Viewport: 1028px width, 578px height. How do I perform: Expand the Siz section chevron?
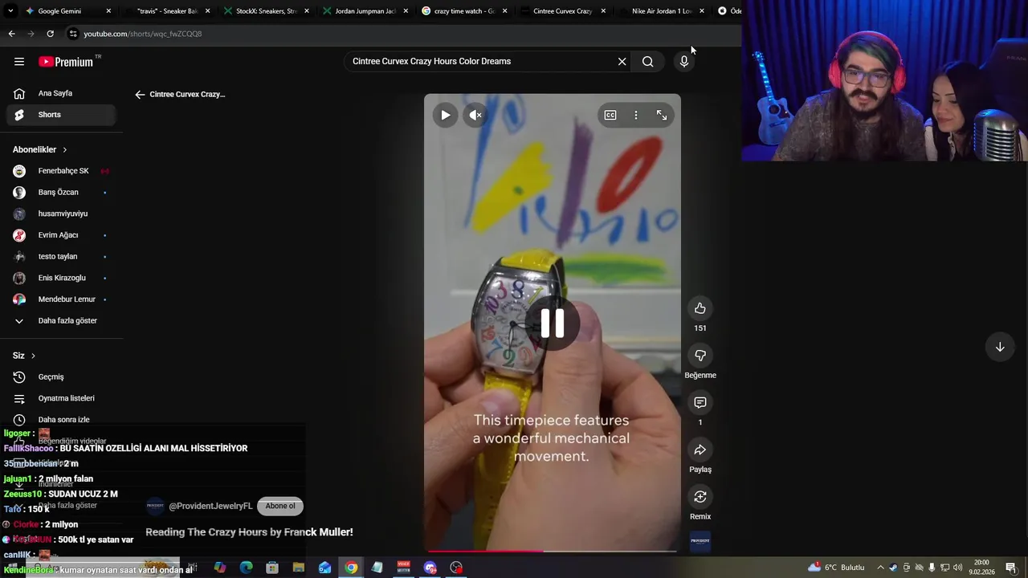(33, 356)
